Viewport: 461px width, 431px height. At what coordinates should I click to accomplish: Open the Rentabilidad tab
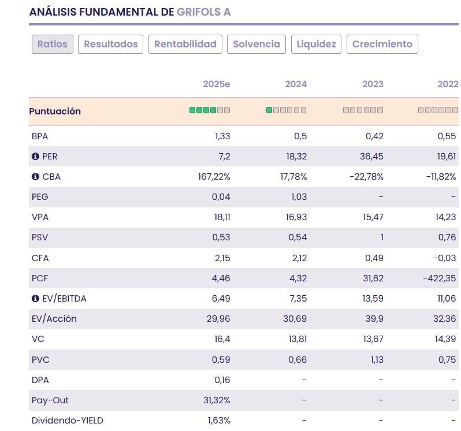tap(185, 44)
